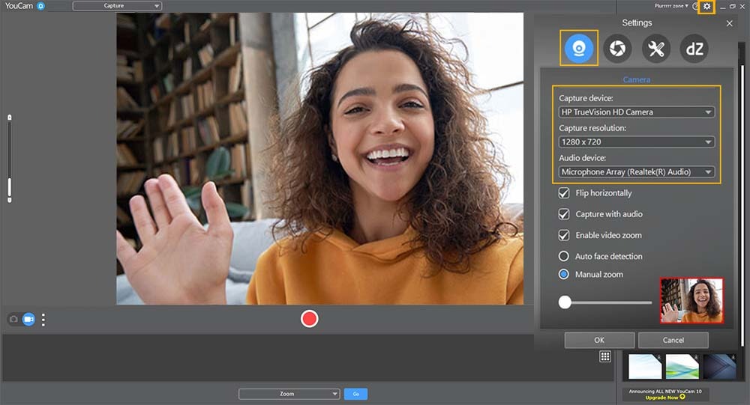Expand the Audio device dropdown
The width and height of the screenshot is (750, 405).
[x=637, y=172]
